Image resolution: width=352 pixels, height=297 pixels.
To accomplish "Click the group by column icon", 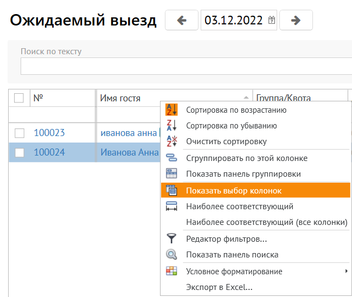I will 171,158.
